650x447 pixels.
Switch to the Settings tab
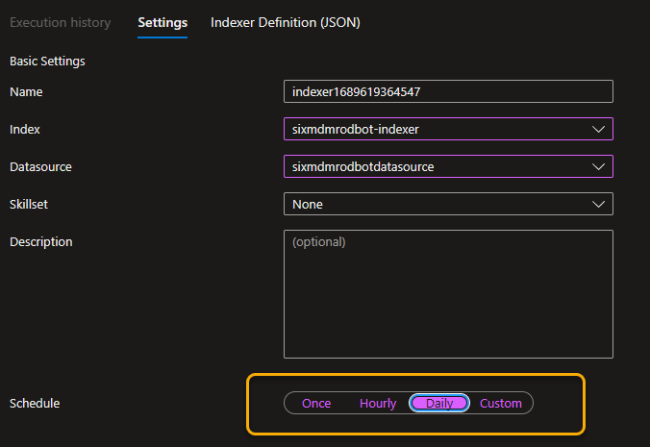tap(162, 22)
